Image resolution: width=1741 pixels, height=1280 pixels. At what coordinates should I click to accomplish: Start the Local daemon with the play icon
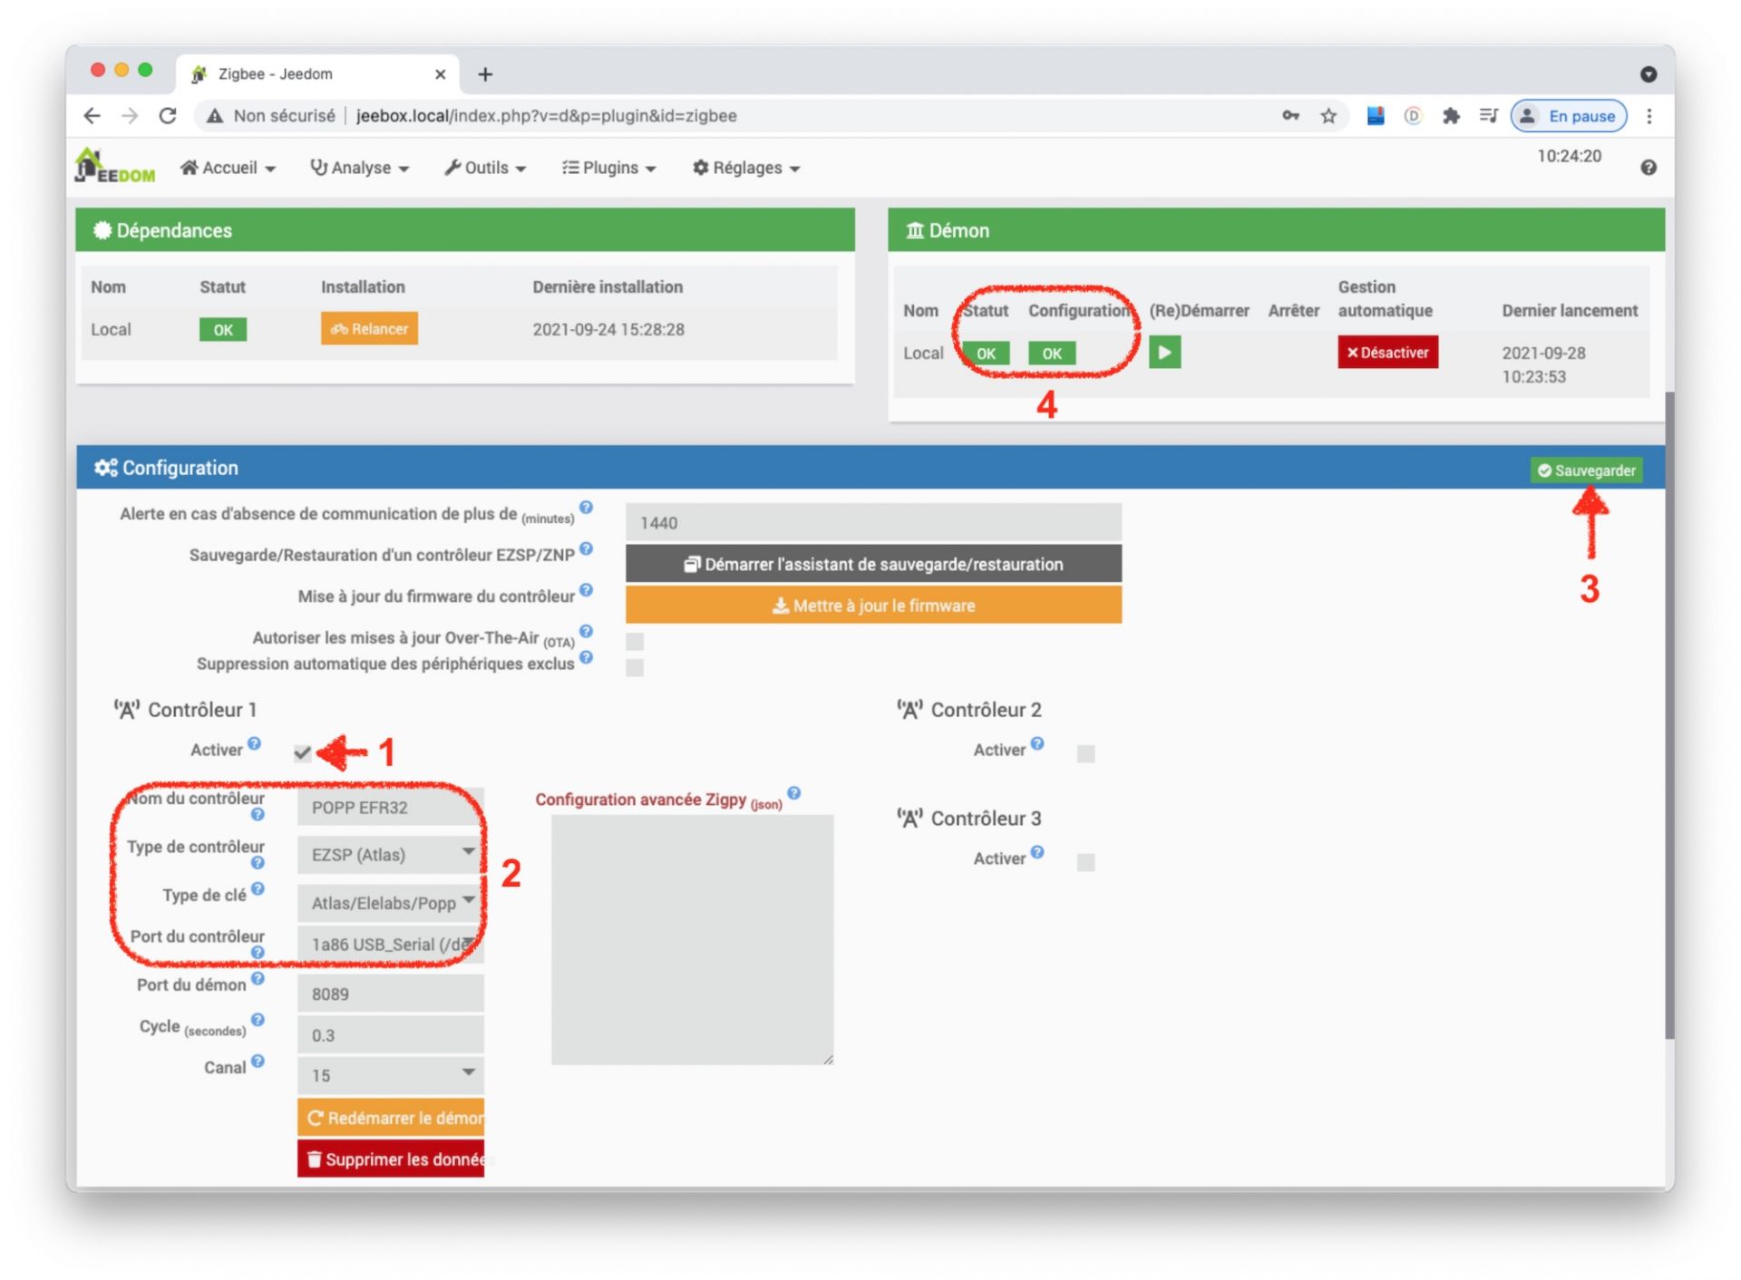[1165, 353]
